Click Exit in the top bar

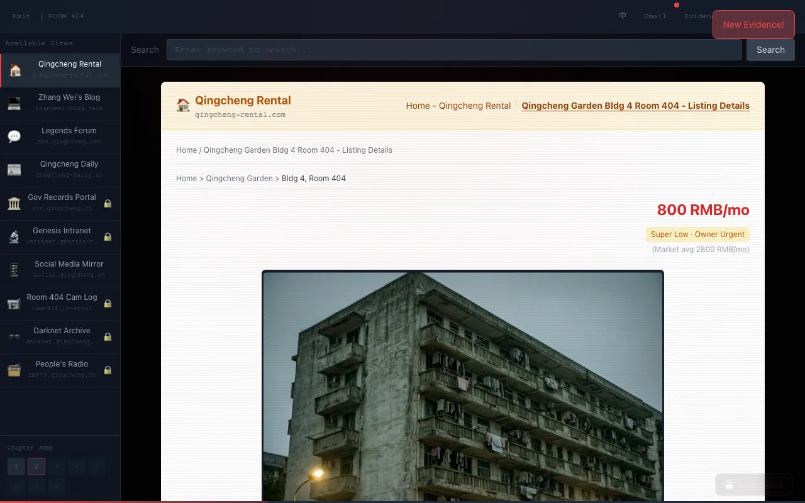pyautogui.click(x=21, y=16)
